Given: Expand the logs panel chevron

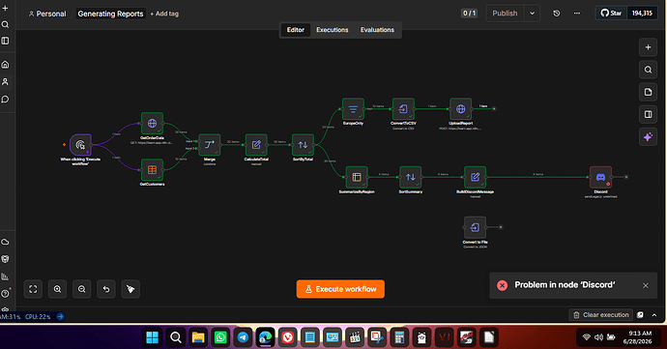Looking at the screenshot, I should tap(654, 315).
